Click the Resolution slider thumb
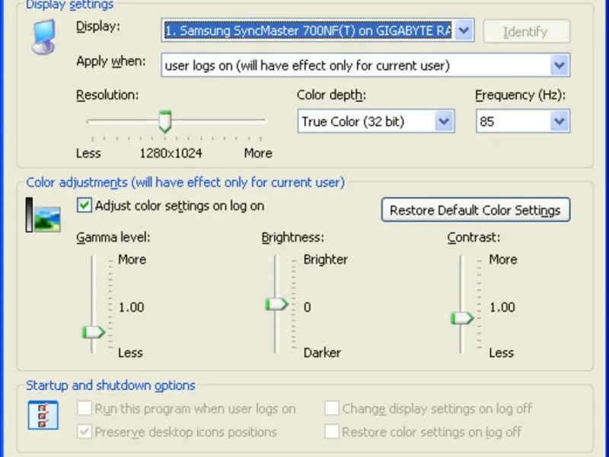Screen dimensions: 609x457 [x=165, y=122]
